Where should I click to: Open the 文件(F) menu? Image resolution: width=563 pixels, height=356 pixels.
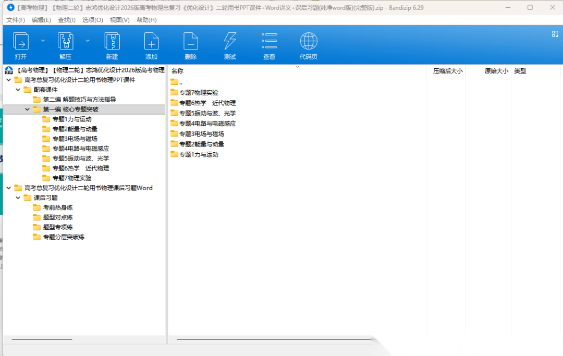[16, 20]
